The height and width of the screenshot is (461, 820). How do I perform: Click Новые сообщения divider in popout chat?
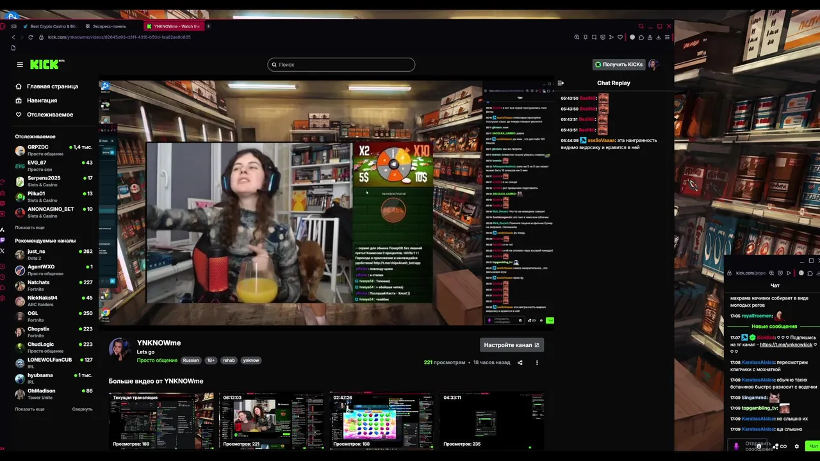[x=775, y=327]
